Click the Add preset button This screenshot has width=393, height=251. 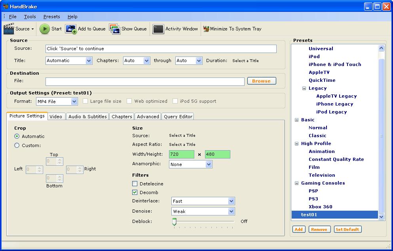click(x=299, y=229)
